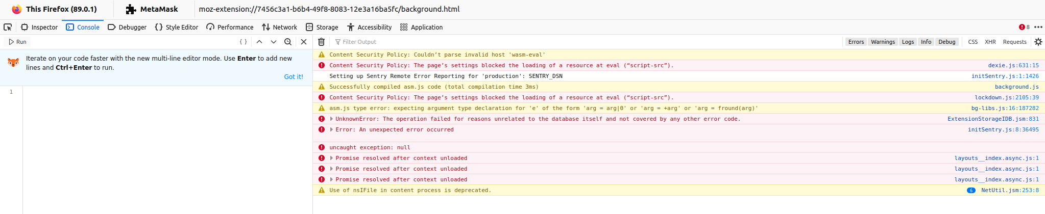Open initSentry.js:8:36495 source link

tap(1003, 129)
